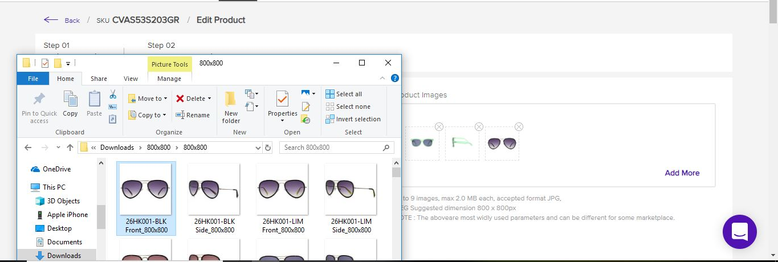Collapse the ribbon with the chevron

[382, 79]
